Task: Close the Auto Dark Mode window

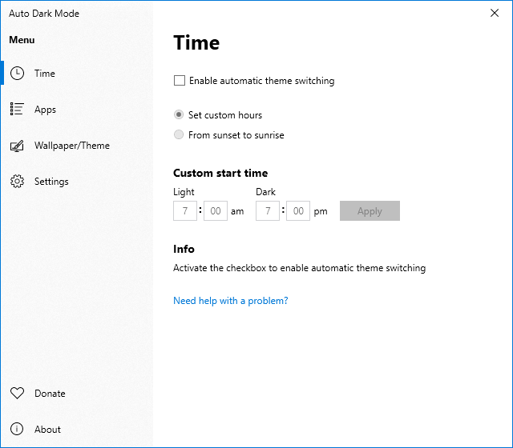Action: point(494,13)
